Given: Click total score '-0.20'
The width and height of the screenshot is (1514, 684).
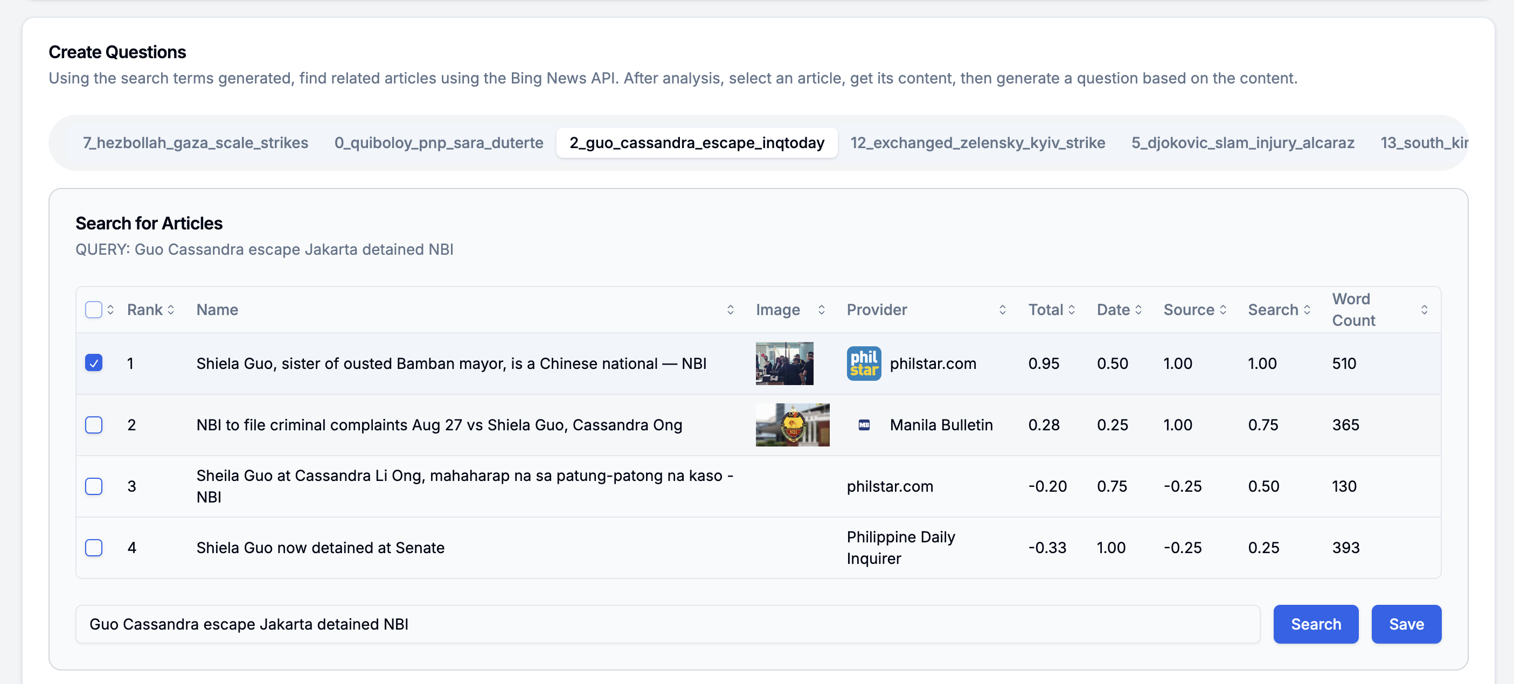Looking at the screenshot, I should [1047, 486].
